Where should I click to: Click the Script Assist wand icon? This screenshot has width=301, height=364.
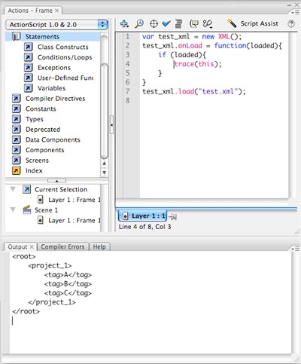pos(232,23)
